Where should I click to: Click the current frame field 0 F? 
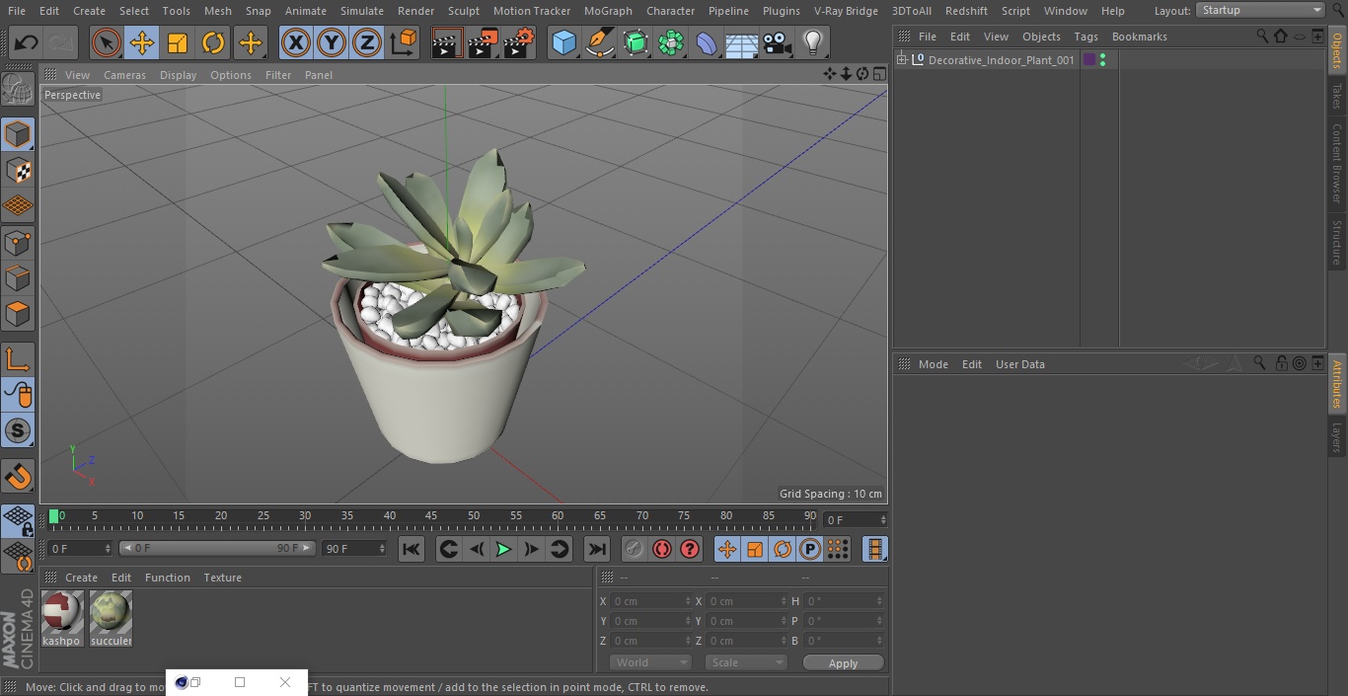point(855,519)
